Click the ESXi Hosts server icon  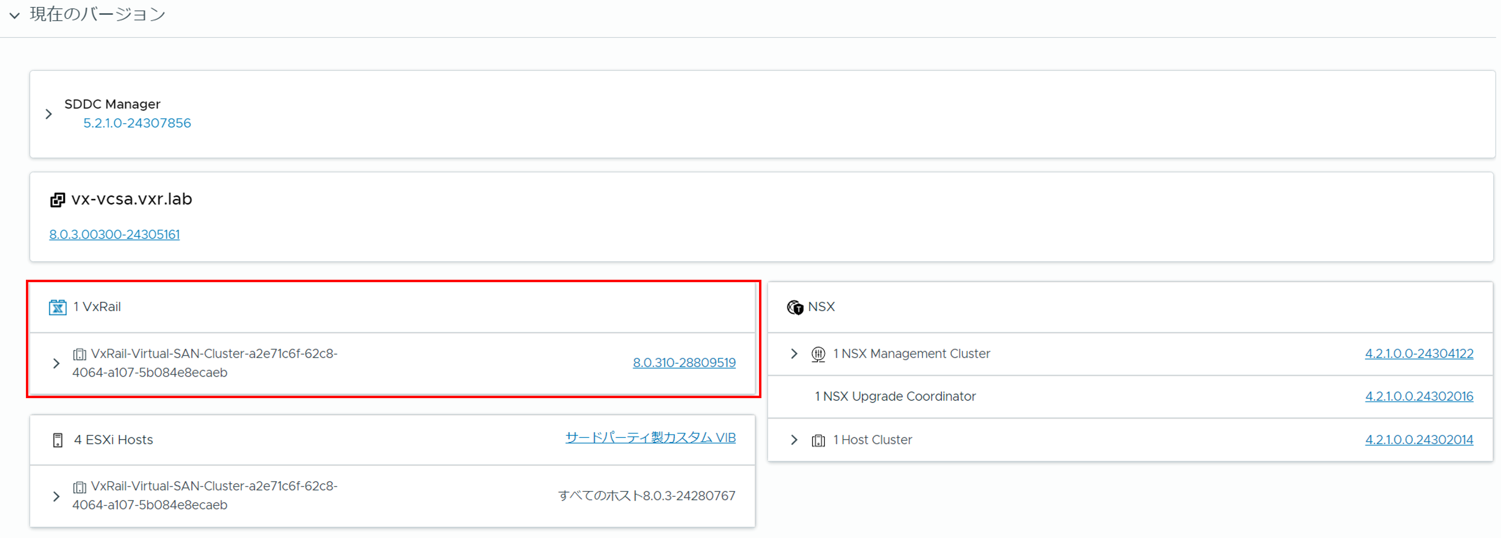pyautogui.click(x=58, y=440)
